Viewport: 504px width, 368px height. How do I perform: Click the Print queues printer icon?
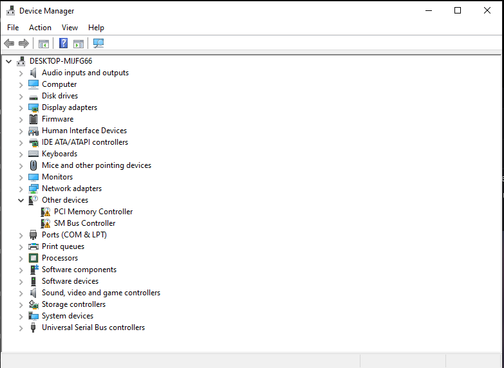click(33, 246)
